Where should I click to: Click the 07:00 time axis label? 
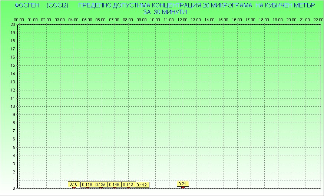coord(114,20)
